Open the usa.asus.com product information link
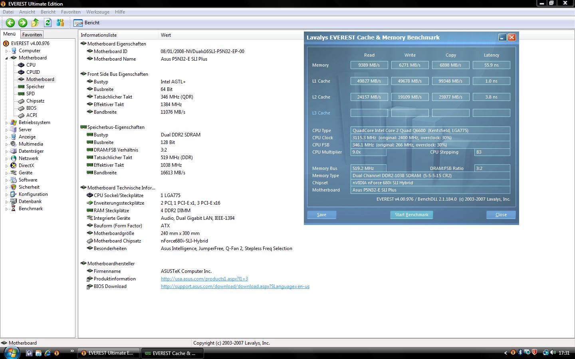This screenshot has height=359, width=575. (204, 279)
